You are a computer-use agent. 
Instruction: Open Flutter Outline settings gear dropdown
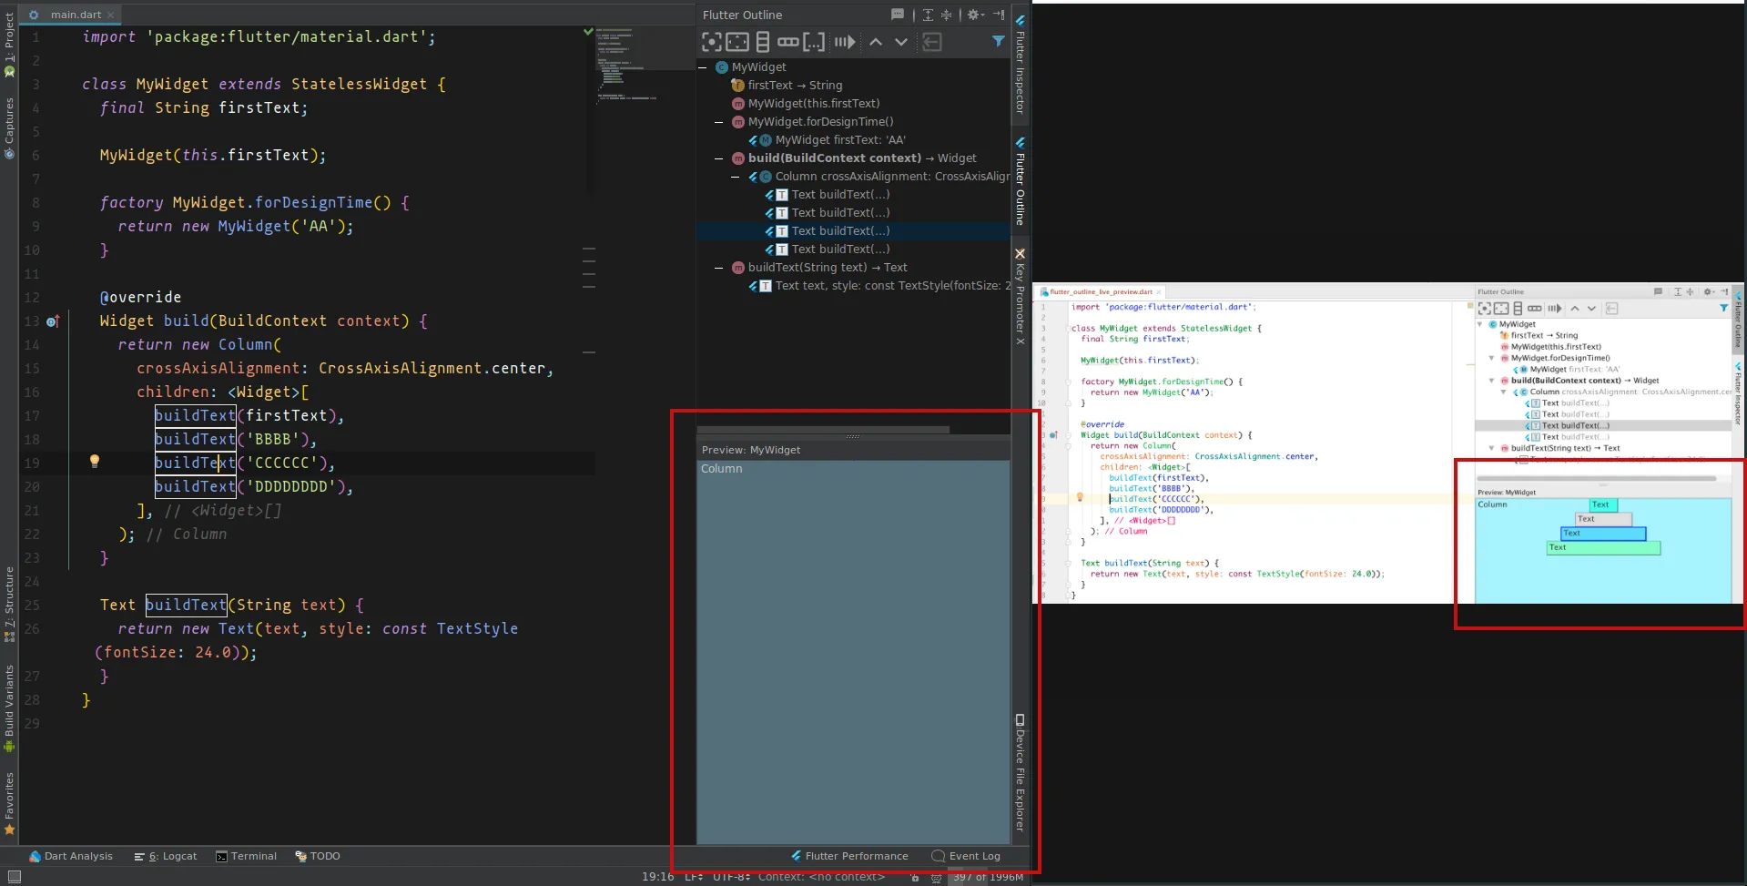(975, 15)
